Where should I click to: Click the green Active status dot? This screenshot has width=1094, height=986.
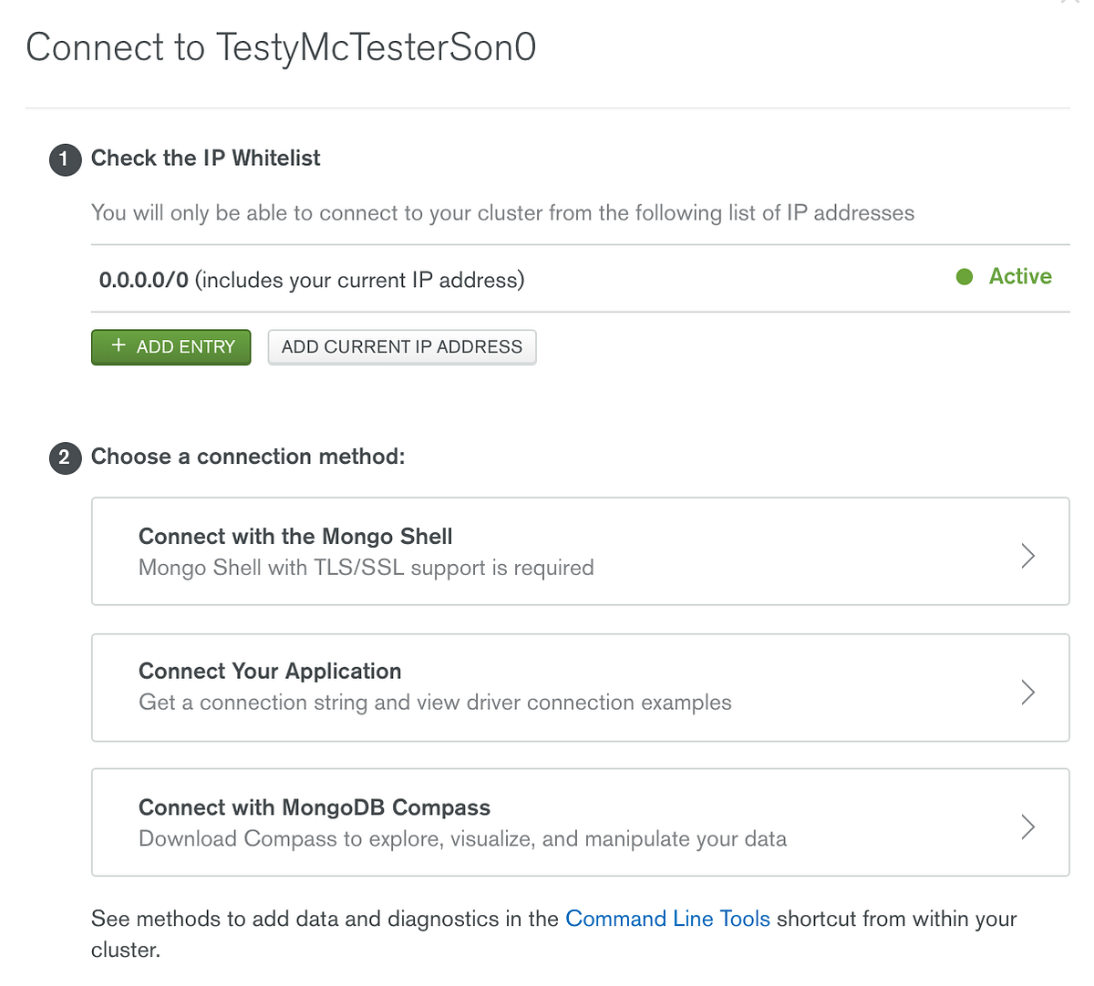(x=965, y=277)
